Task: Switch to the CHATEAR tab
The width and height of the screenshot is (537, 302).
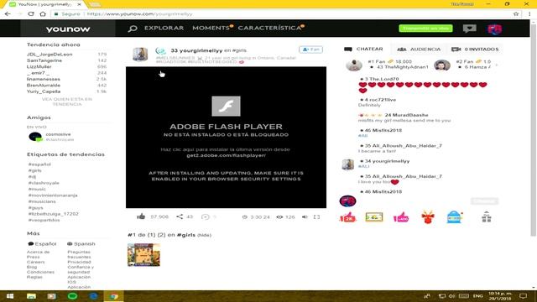Action: pyautogui.click(x=363, y=49)
